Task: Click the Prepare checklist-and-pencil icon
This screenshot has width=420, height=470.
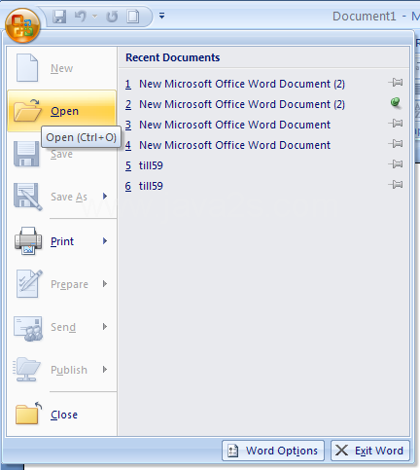Action: tap(29, 283)
